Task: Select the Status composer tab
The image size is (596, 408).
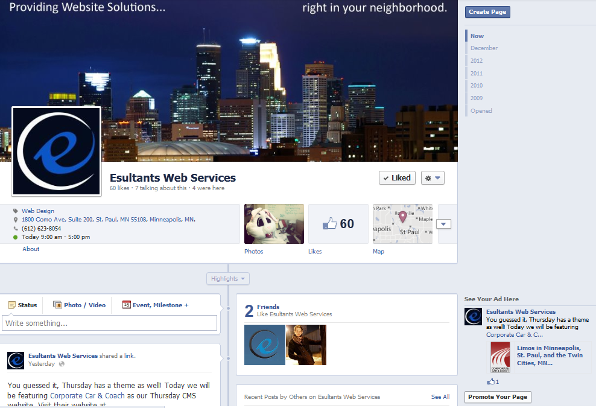Action: 23,305
